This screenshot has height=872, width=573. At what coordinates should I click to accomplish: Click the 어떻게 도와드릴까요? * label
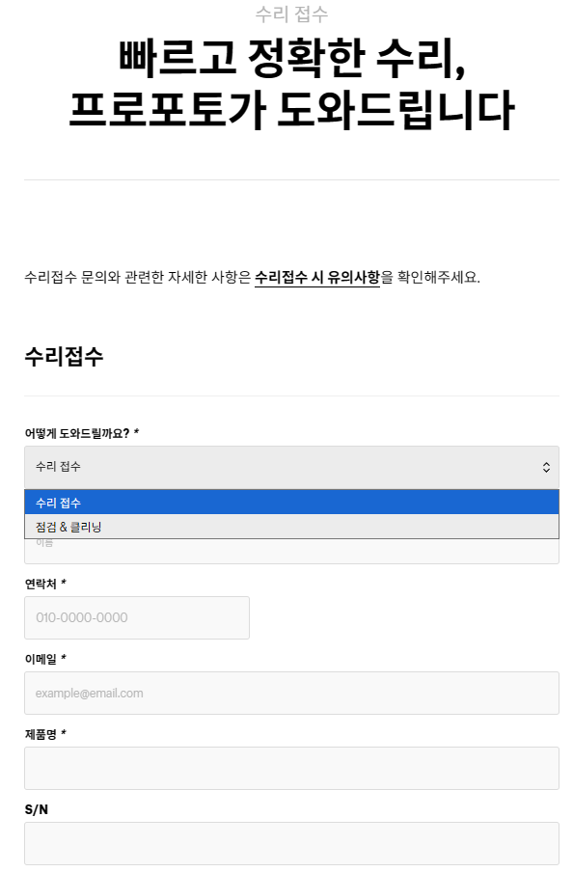tap(82, 433)
